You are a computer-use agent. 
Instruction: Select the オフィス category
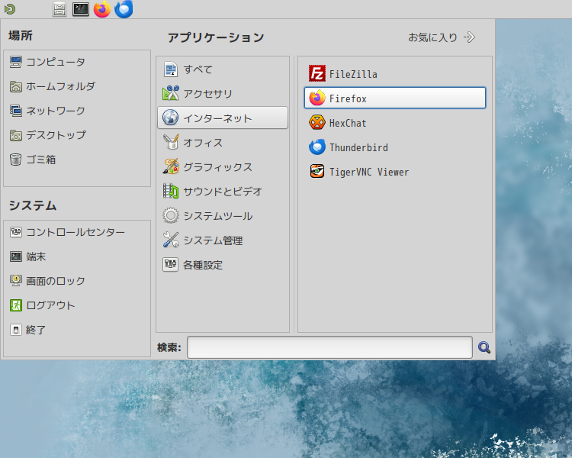click(223, 142)
